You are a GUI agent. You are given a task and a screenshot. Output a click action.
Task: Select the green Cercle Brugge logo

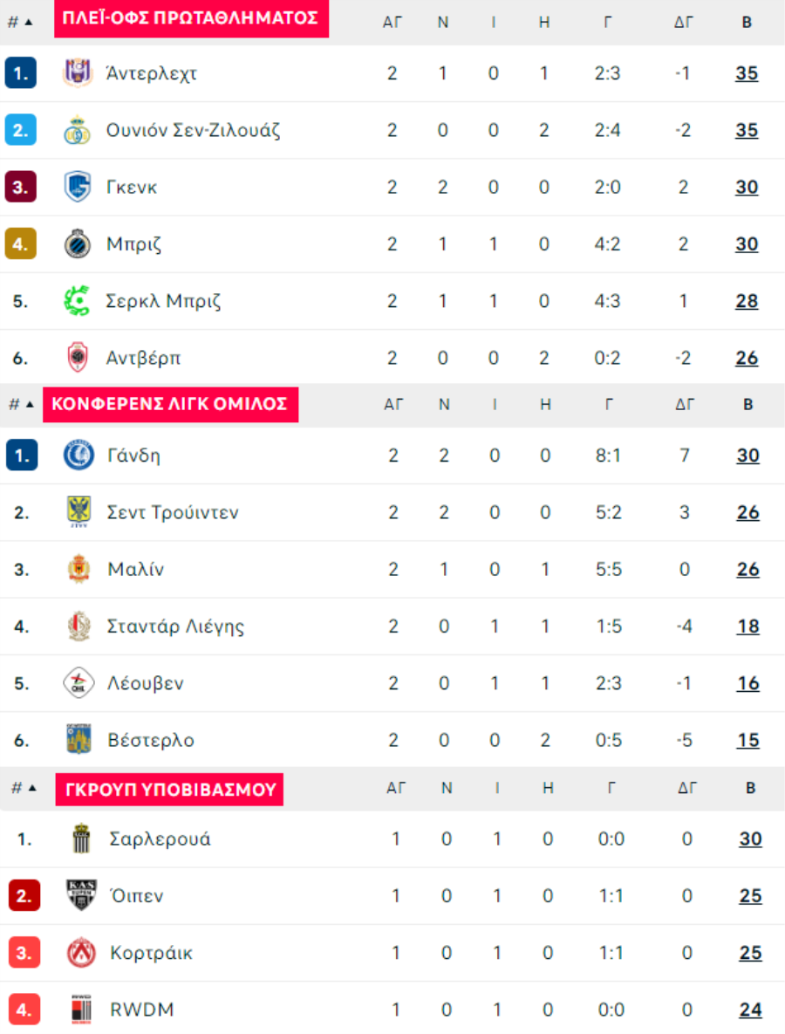[x=77, y=301]
